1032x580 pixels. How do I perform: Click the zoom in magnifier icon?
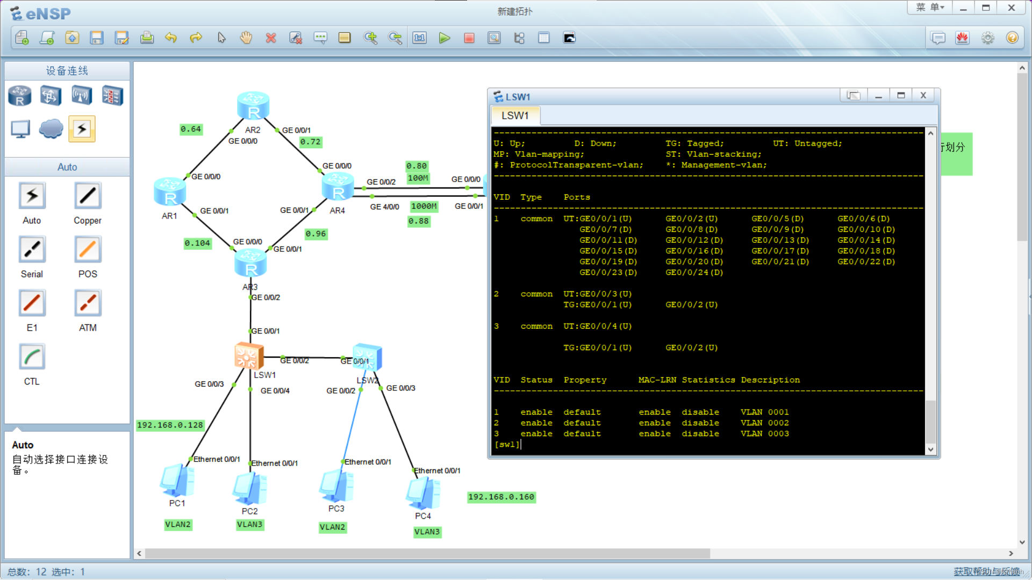[x=370, y=38]
